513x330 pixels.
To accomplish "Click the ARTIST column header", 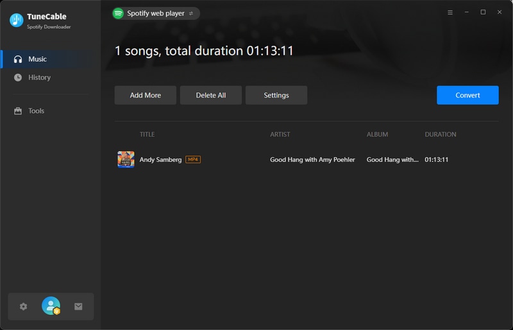I will 280,134.
